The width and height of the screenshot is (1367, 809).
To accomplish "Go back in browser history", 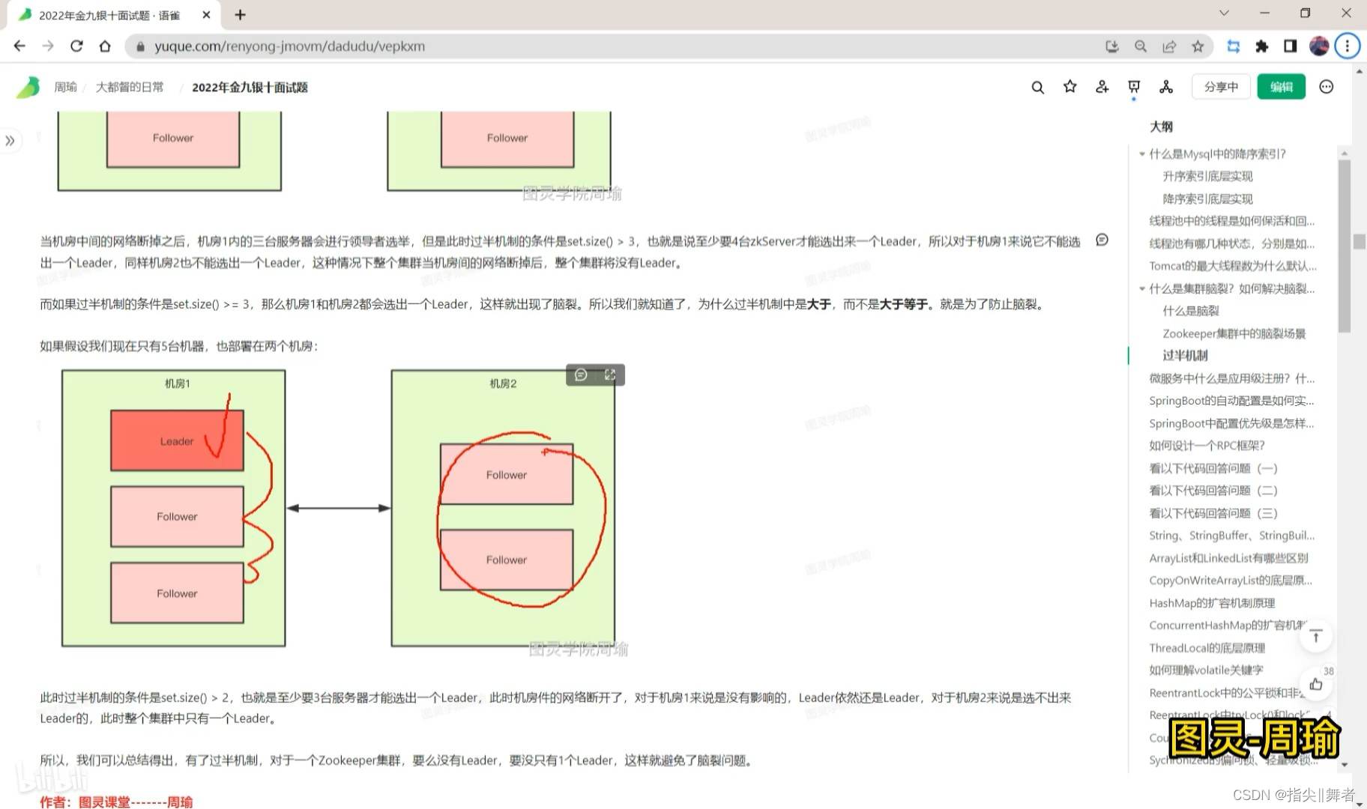I will pyautogui.click(x=19, y=46).
